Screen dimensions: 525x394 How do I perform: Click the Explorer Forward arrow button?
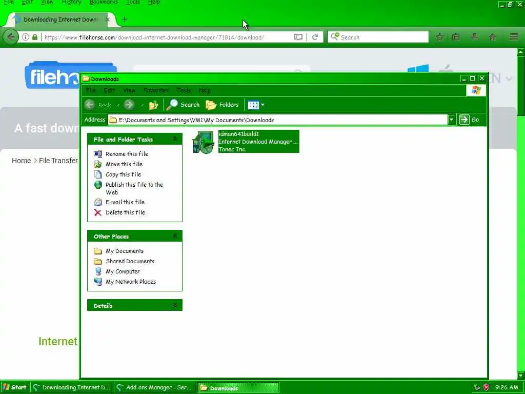(129, 105)
